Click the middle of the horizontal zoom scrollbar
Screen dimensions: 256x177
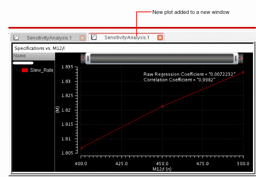(162, 58)
